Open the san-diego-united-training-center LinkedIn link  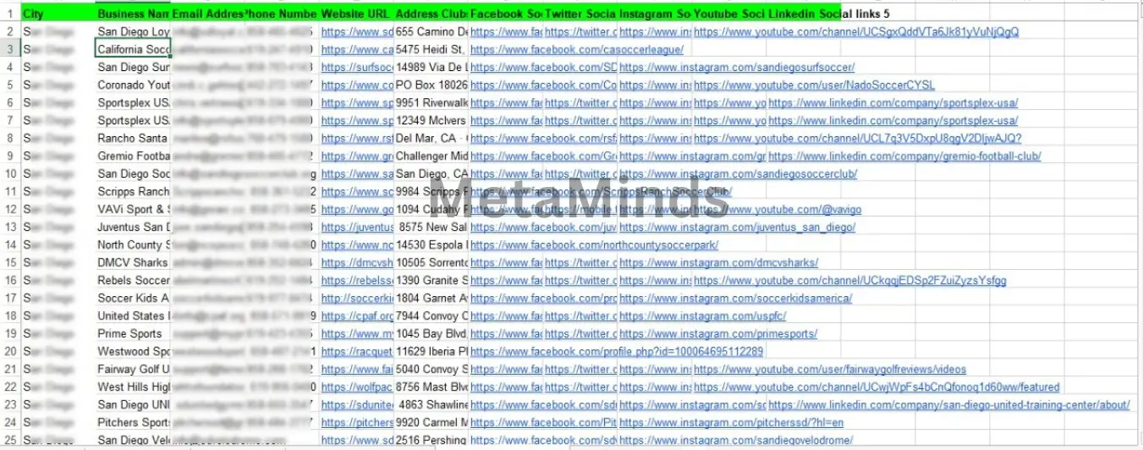tap(948, 405)
